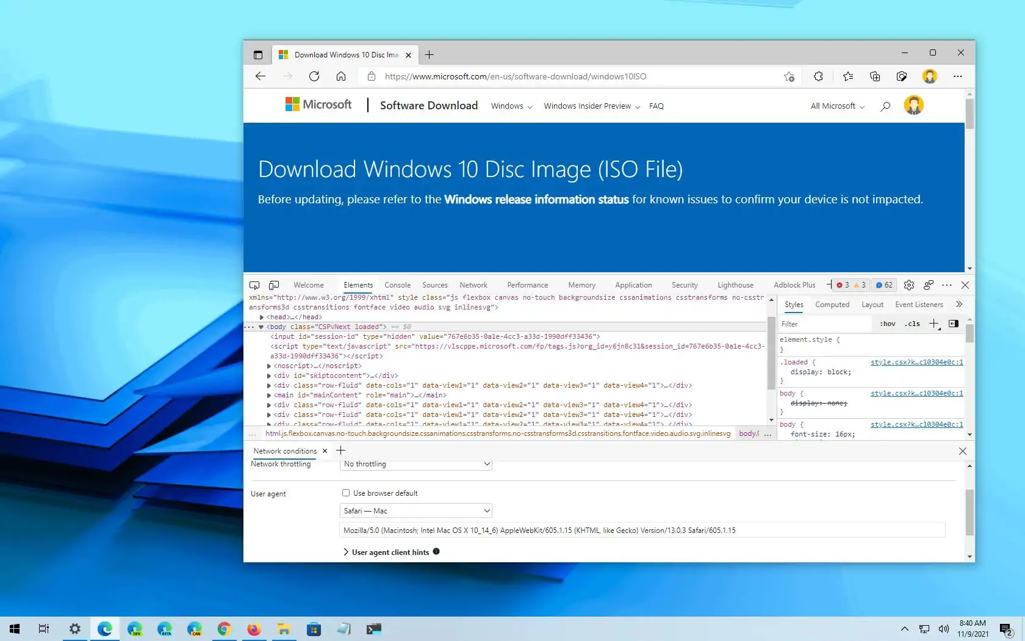This screenshot has width=1025, height=641.
Task: Switch to the Sources tab
Action: click(x=435, y=285)
